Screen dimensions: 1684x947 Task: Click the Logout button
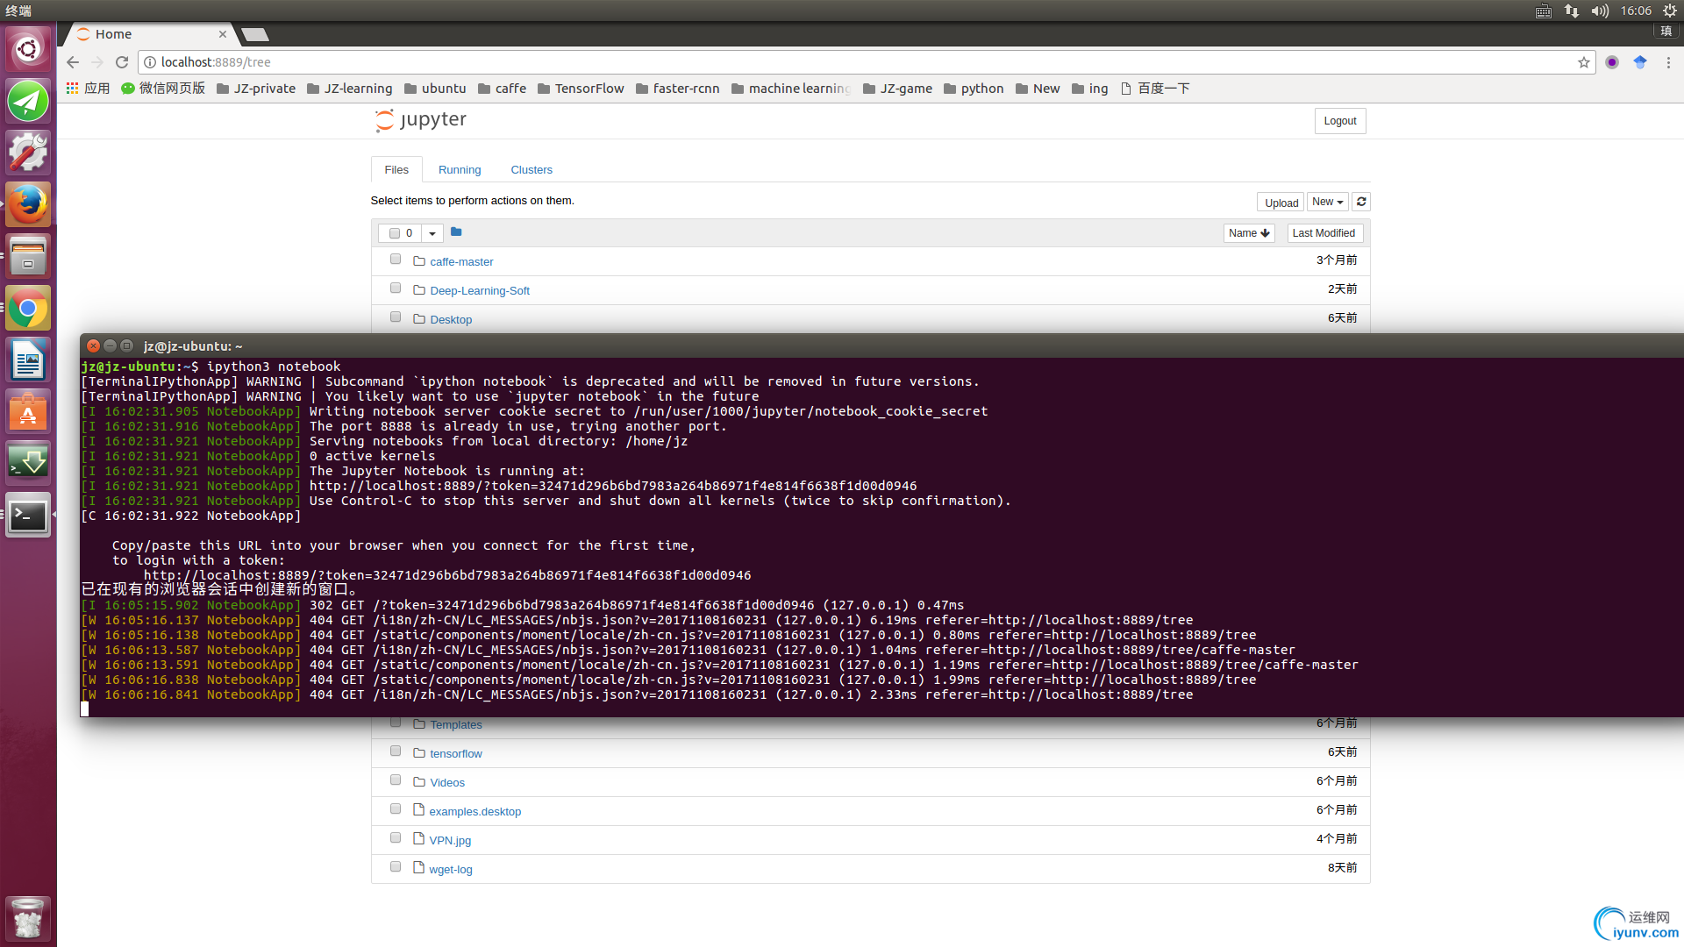1339,121
